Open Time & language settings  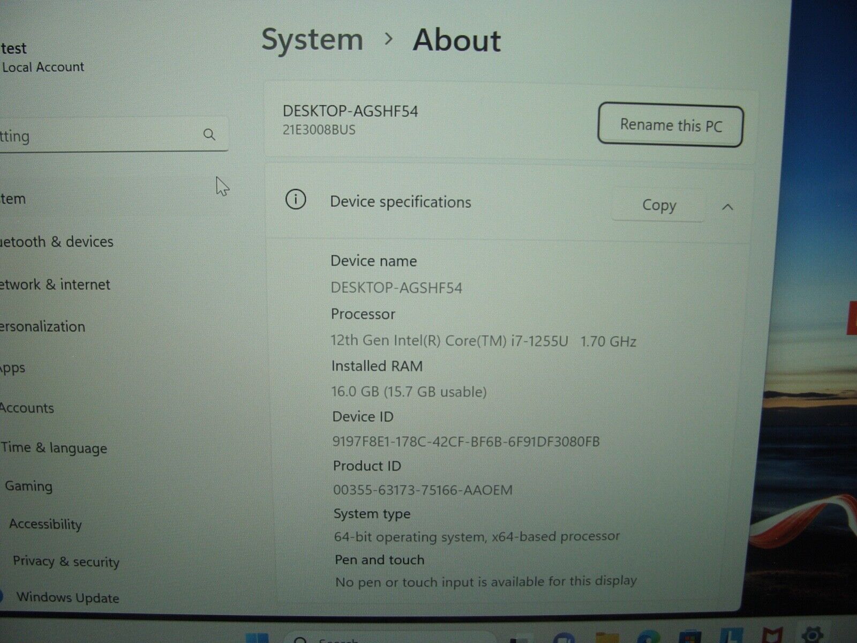click(x=54, y=448)
